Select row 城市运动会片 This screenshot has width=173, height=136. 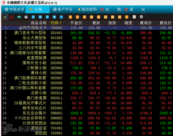(x=87, y=108)
